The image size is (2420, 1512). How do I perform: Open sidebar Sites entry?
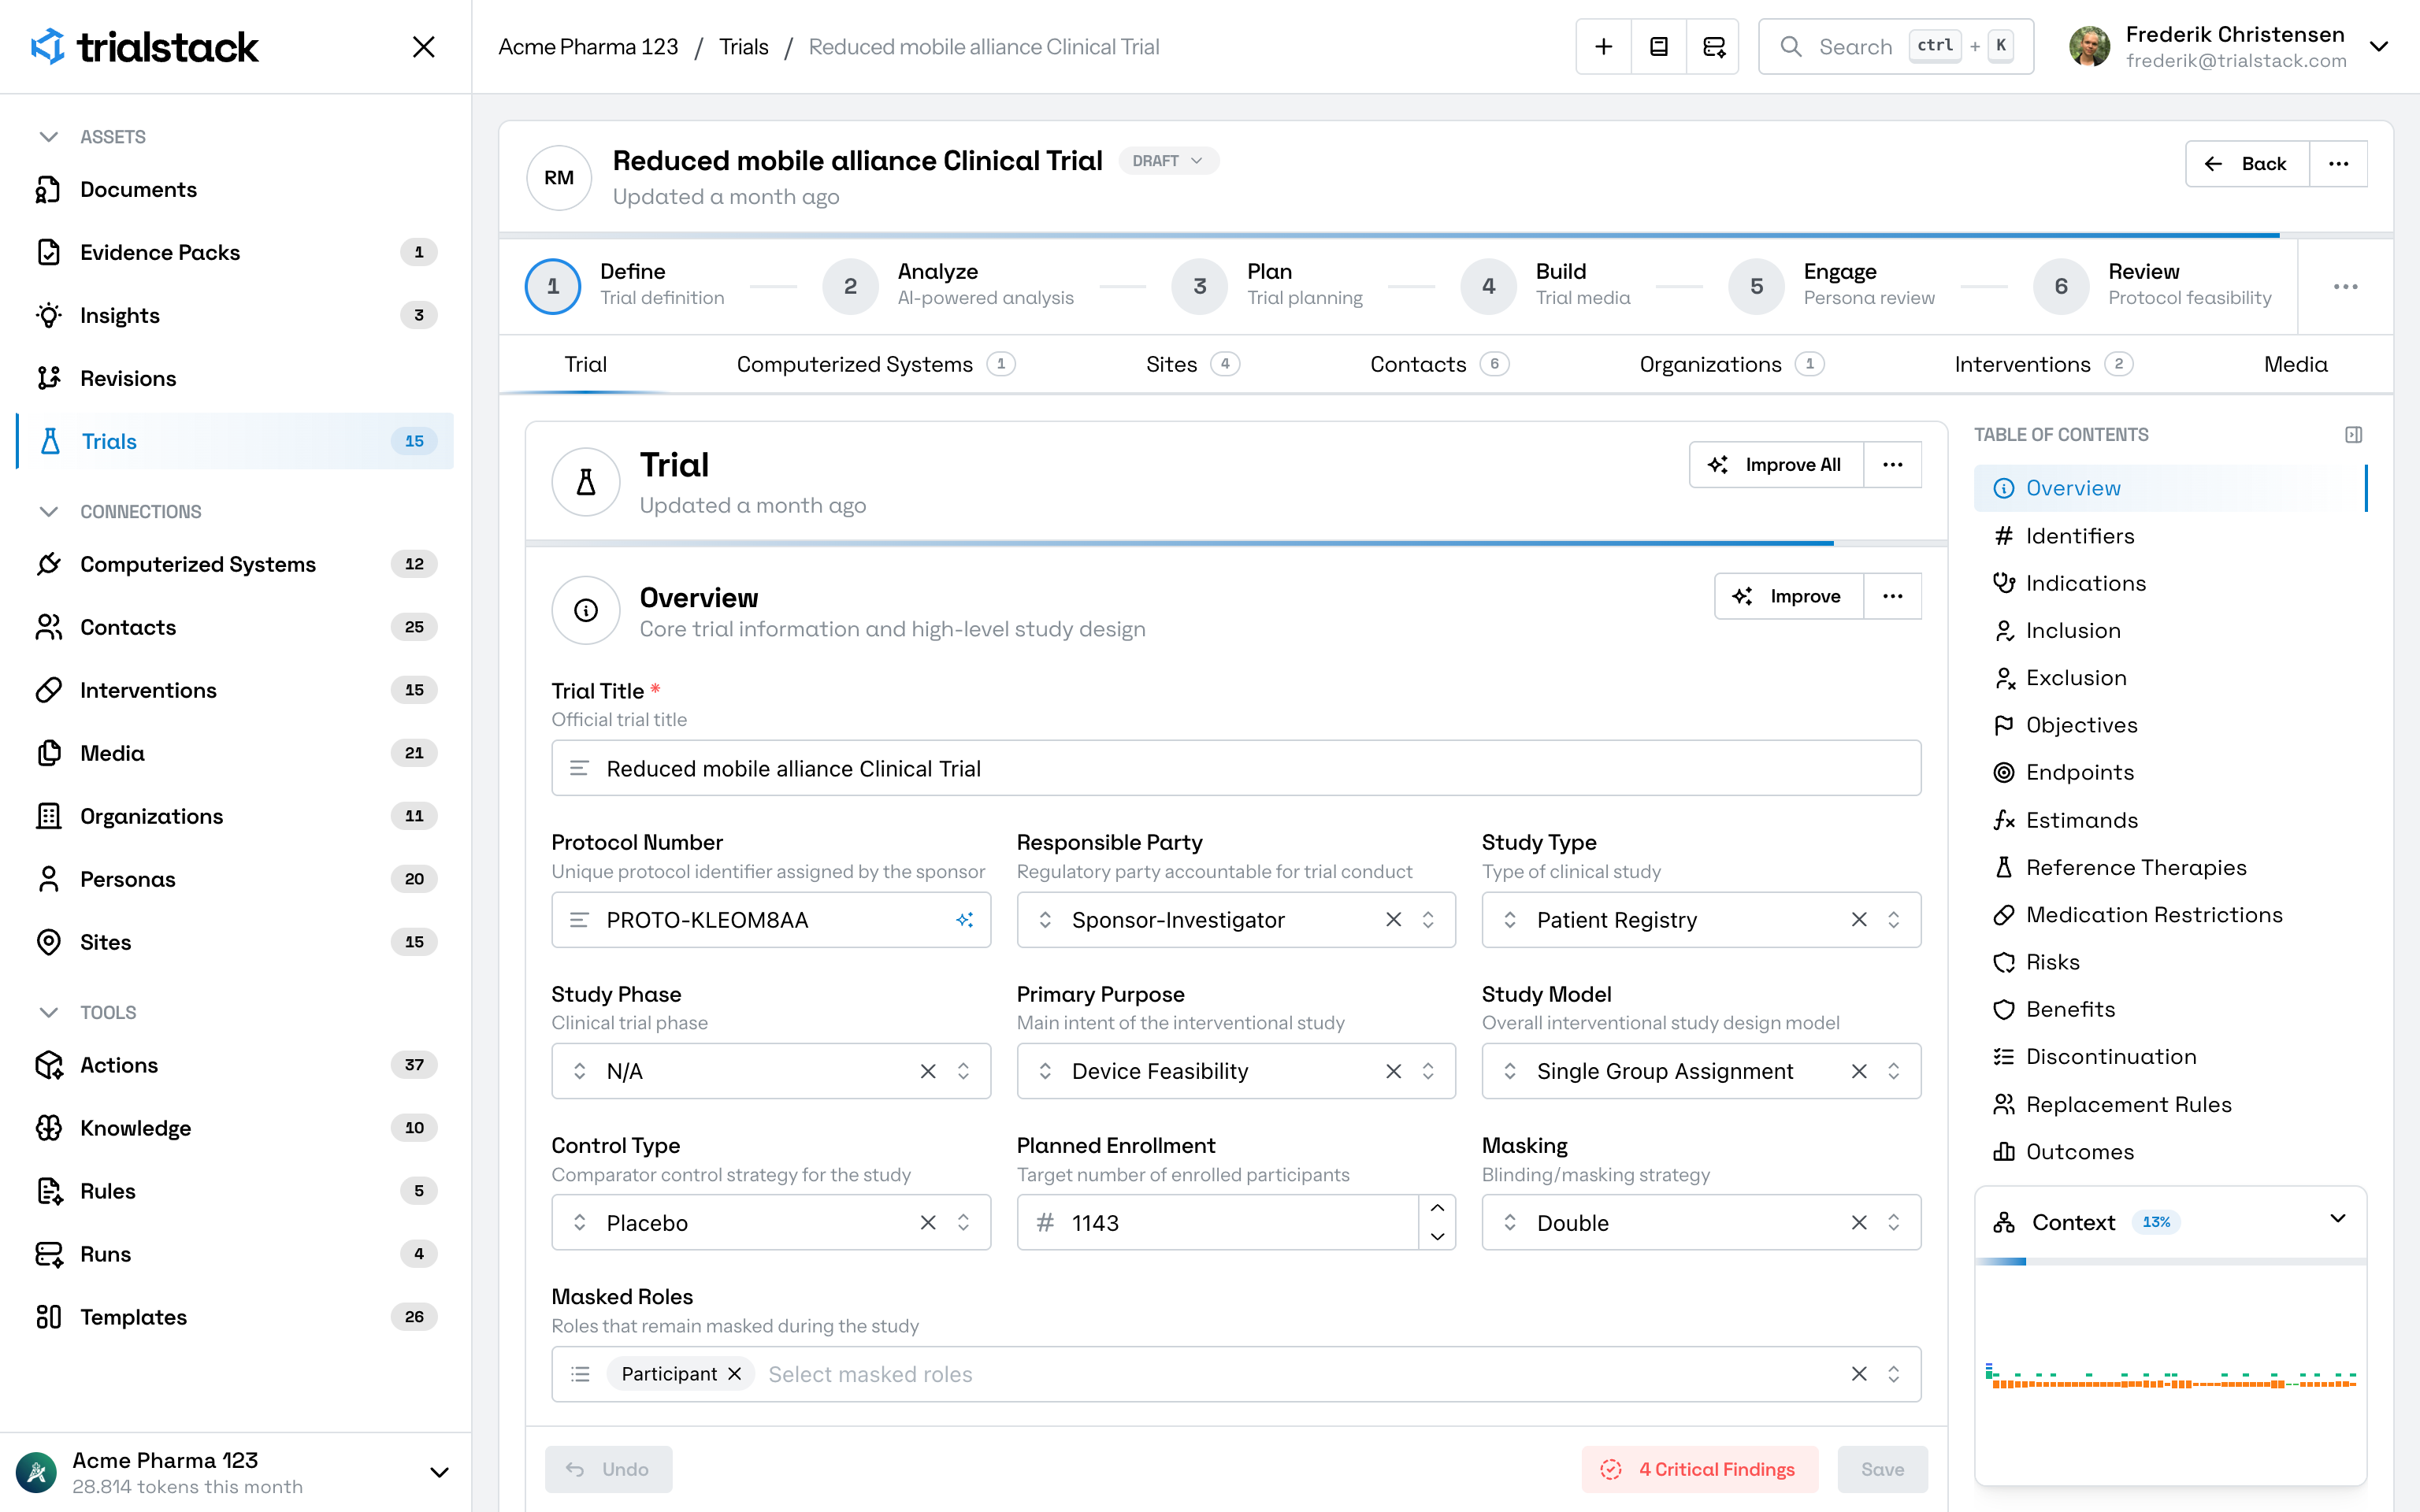pos(235,942)
